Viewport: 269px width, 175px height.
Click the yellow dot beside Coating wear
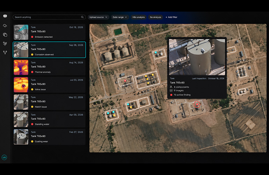32,141
